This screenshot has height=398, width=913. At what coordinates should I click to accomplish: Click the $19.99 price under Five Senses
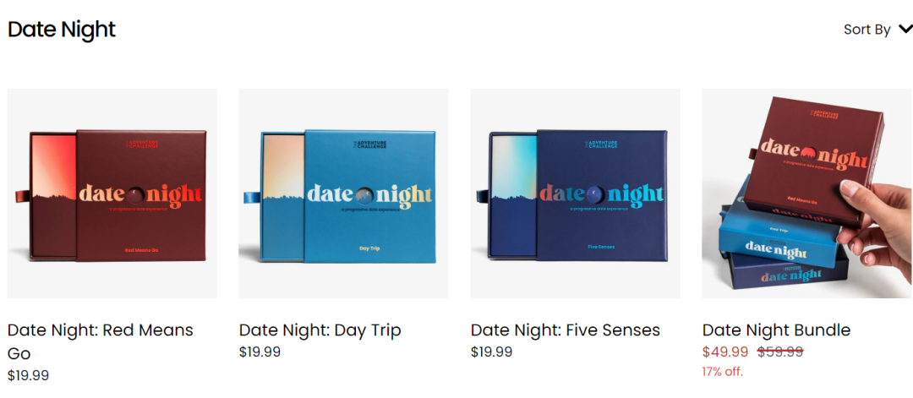491,352
